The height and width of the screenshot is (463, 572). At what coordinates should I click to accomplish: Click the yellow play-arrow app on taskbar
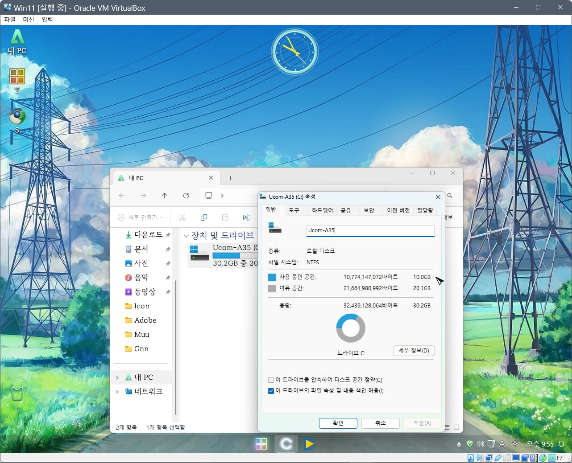pyautogui.click(x=309, y=444)
